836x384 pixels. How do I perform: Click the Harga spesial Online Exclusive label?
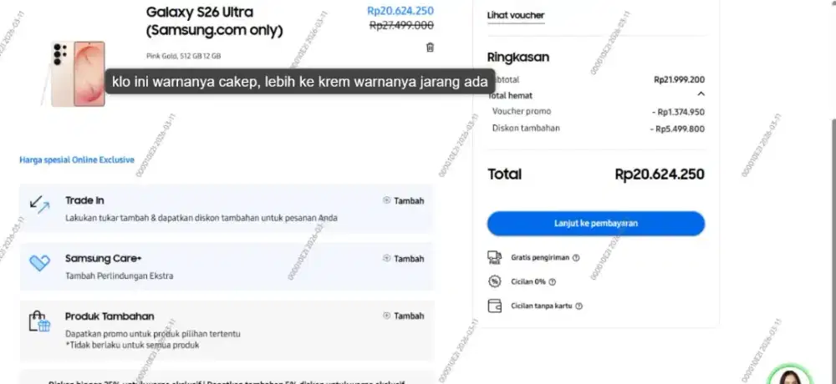[77, 159]
